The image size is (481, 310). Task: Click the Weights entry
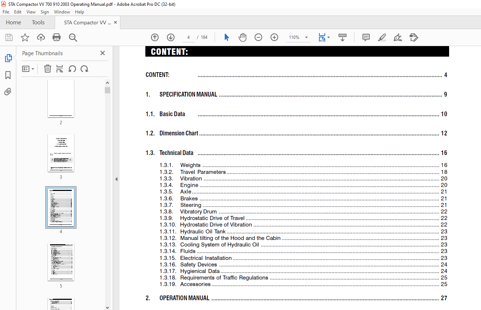(303, 165)
